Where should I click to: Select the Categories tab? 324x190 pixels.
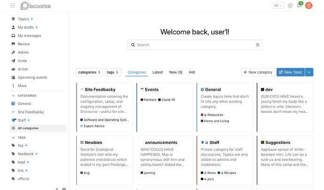137,72
